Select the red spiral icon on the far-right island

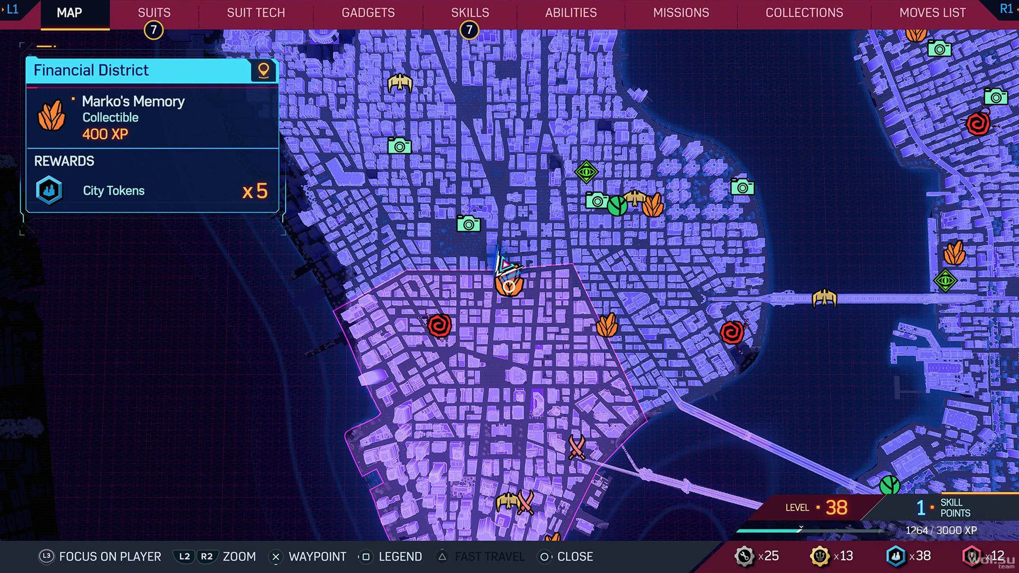[978, 124]
